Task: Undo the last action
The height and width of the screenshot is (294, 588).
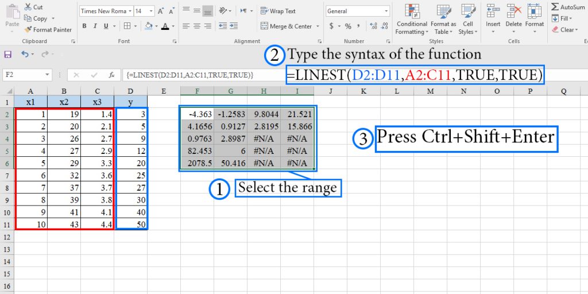Action: (x=25, y=55)
